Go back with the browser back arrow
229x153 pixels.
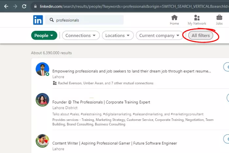pyautogui.click(x=6, y=6)
